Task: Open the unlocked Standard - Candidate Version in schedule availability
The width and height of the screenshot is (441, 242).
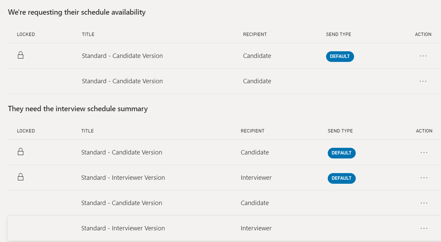Action: click(x=122, y=81)
